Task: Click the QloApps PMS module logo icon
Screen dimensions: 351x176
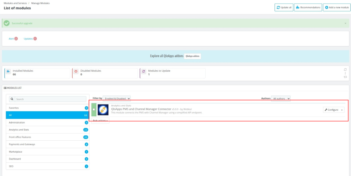Action: [x=103, y=110]
